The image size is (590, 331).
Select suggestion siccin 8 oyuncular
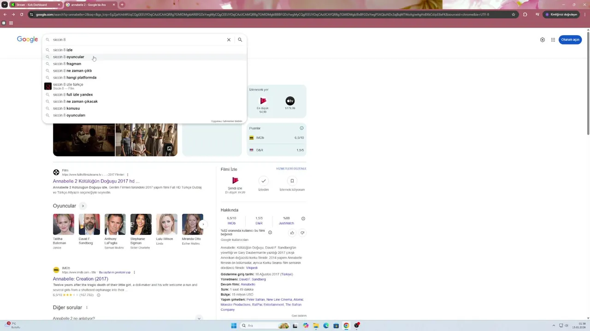pos(145,57)
